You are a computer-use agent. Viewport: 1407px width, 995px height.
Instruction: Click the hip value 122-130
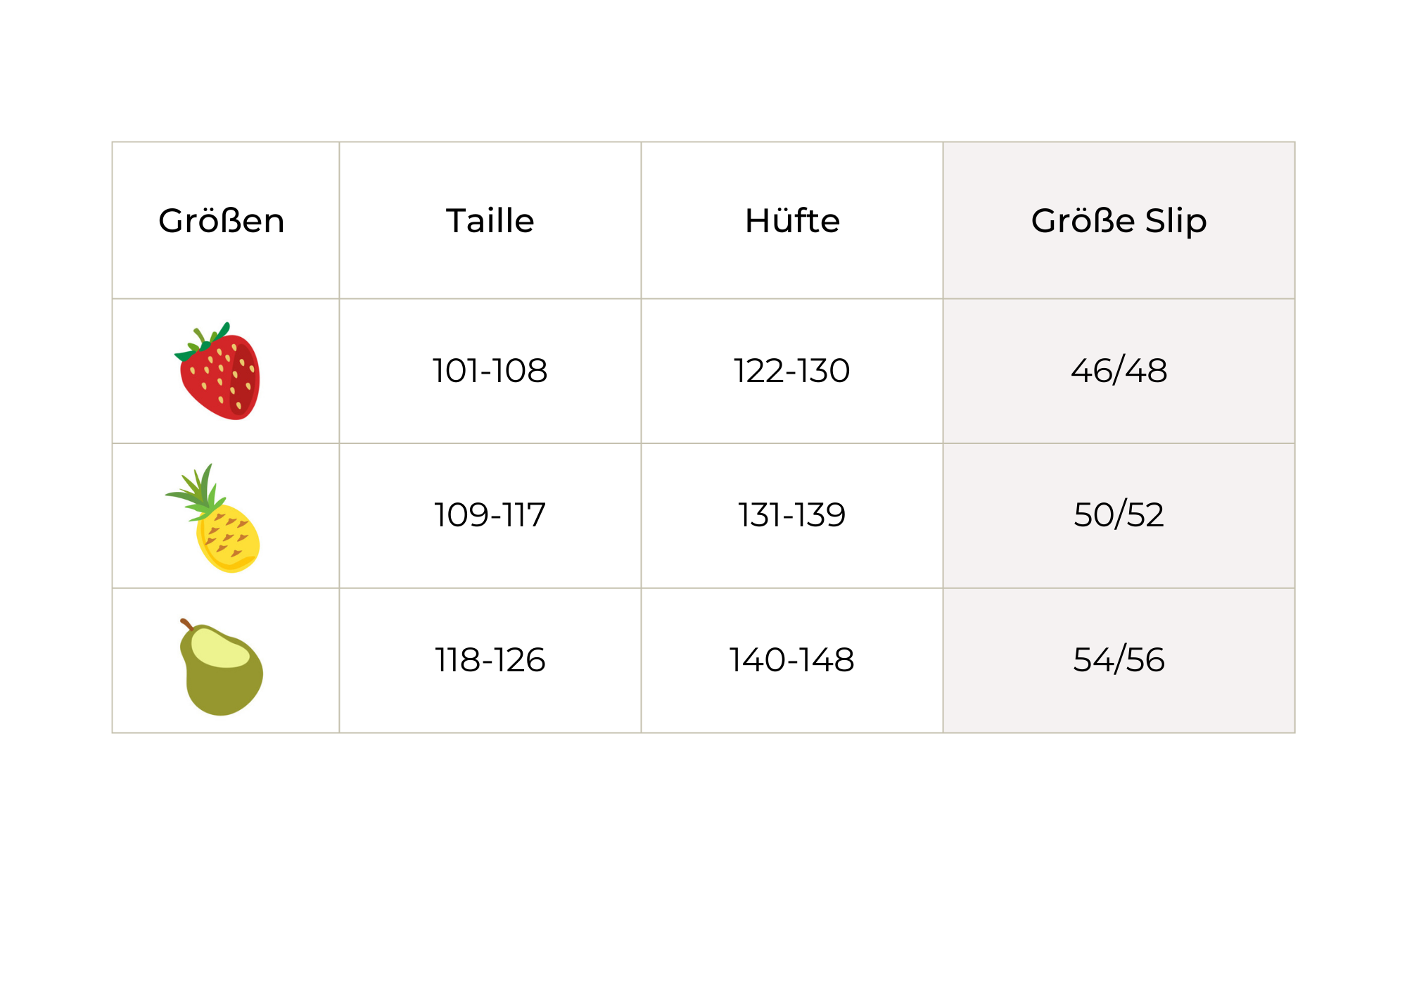tap(792, 371)
